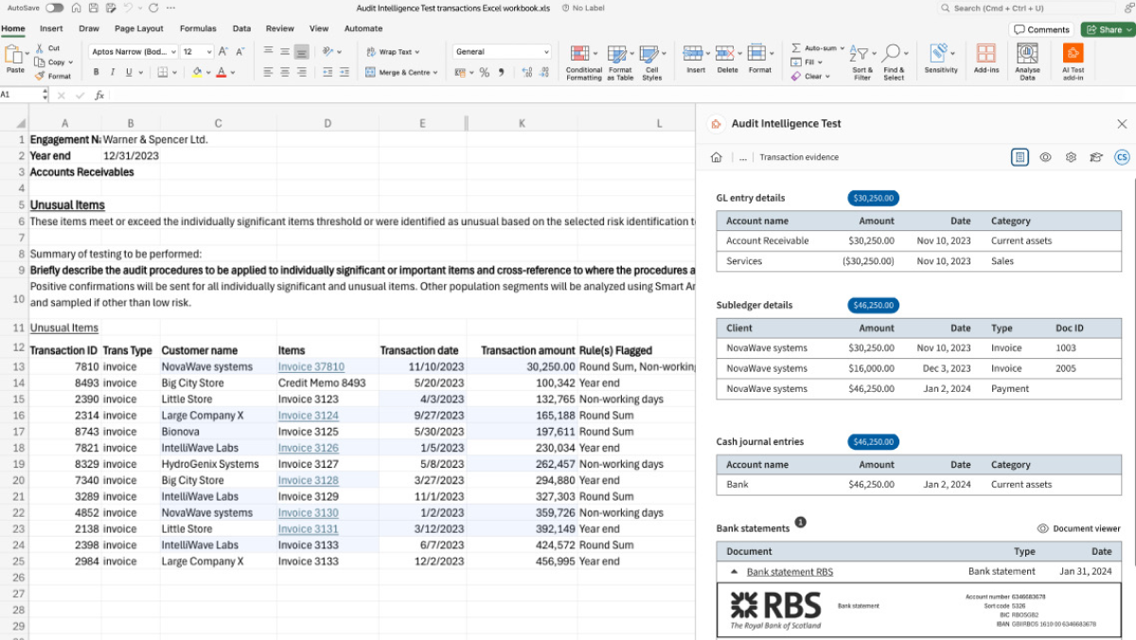Select the document view icon in the panel
This screenshot has width=1136, height=640.
point(1020,157)
